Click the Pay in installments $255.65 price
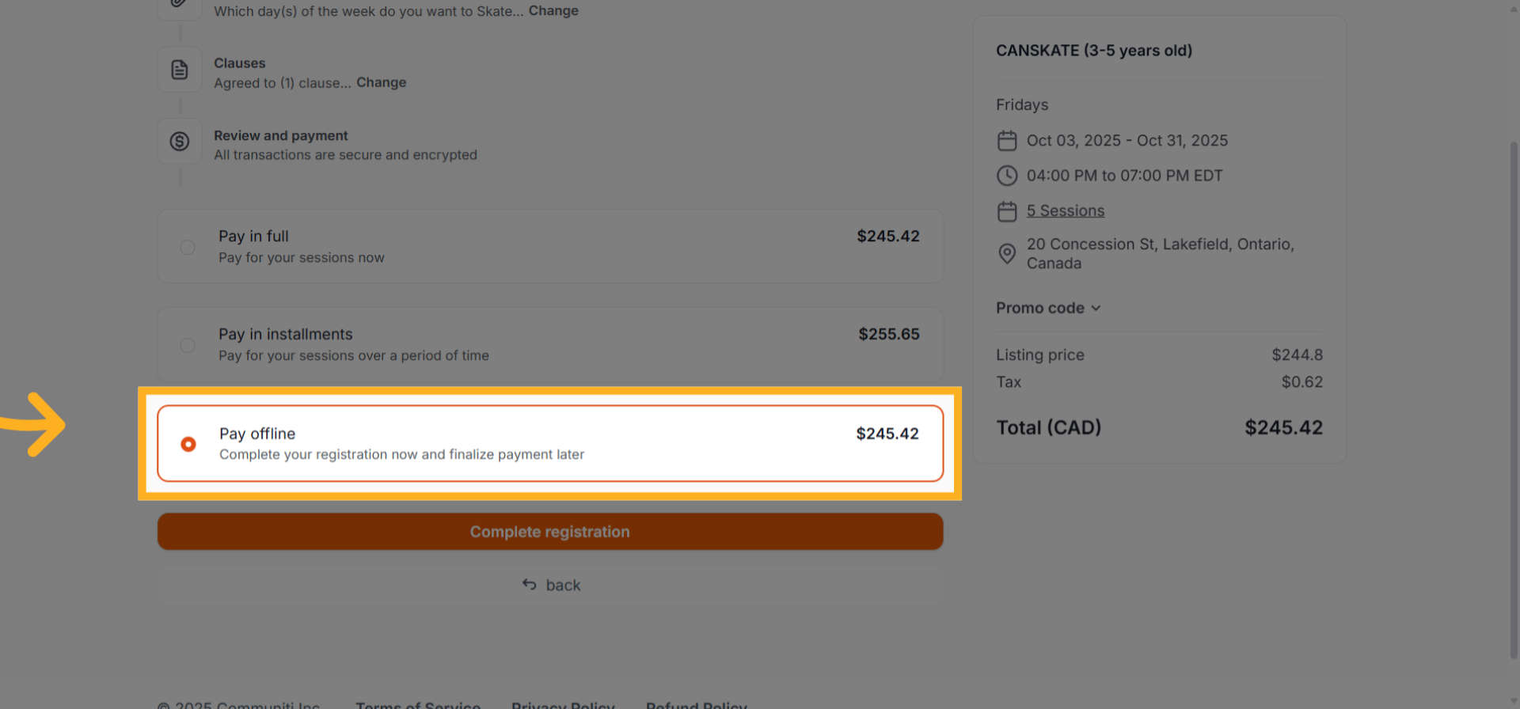The image size is (1520, 709). tap(889, 335)
